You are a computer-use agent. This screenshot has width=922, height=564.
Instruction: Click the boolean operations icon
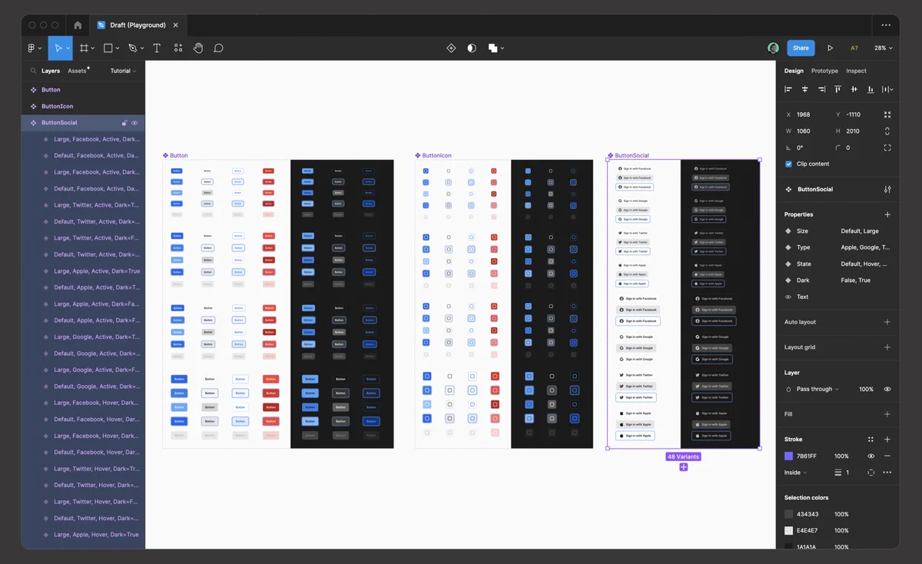[493, 48]
